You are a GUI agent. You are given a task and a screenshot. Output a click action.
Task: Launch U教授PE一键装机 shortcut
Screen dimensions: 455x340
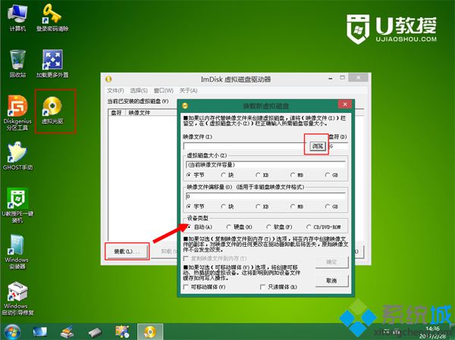point(17,205)
